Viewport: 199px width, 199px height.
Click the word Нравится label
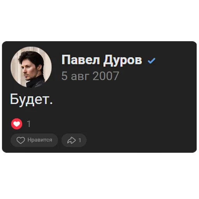pyautogui.click(x=40, y=140)
